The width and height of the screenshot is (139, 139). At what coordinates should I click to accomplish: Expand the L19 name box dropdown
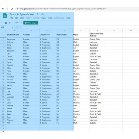13,27
